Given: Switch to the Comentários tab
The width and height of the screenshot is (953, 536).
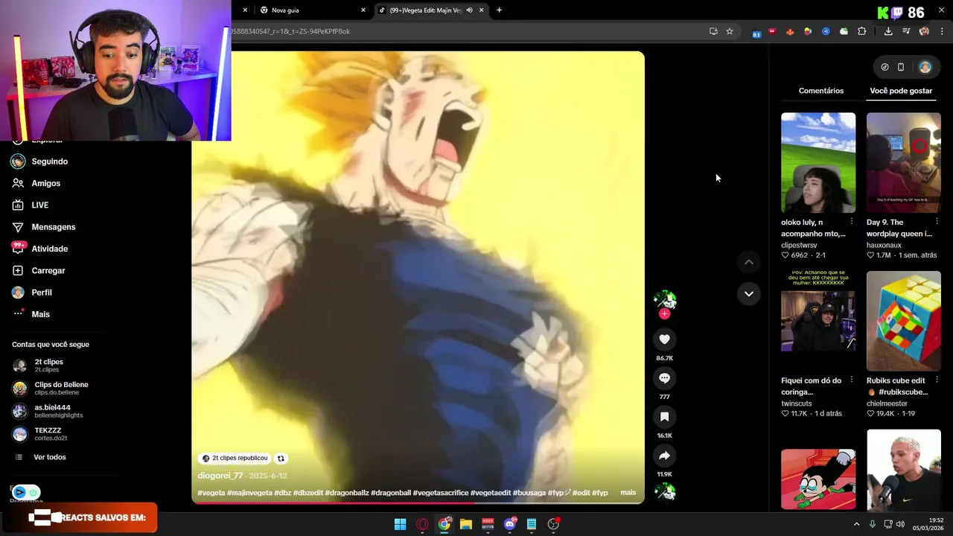Looking at the screenshot, I should pyautogui.click(x=821, y=91).
